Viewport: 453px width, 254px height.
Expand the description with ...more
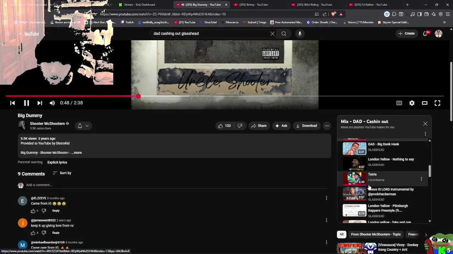click(76, 153)
